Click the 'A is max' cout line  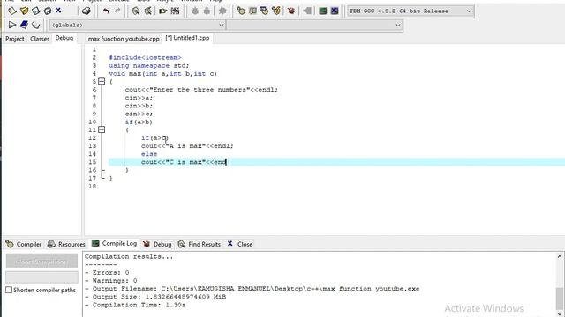point(187,146)
